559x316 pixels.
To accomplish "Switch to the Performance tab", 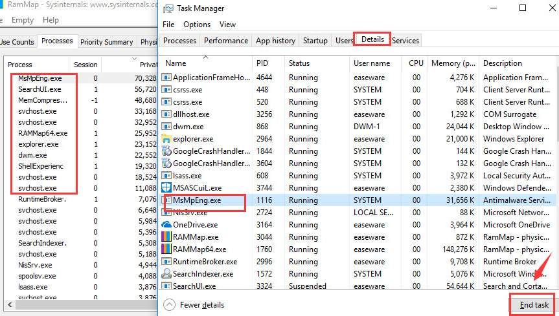I will [226, 40].
